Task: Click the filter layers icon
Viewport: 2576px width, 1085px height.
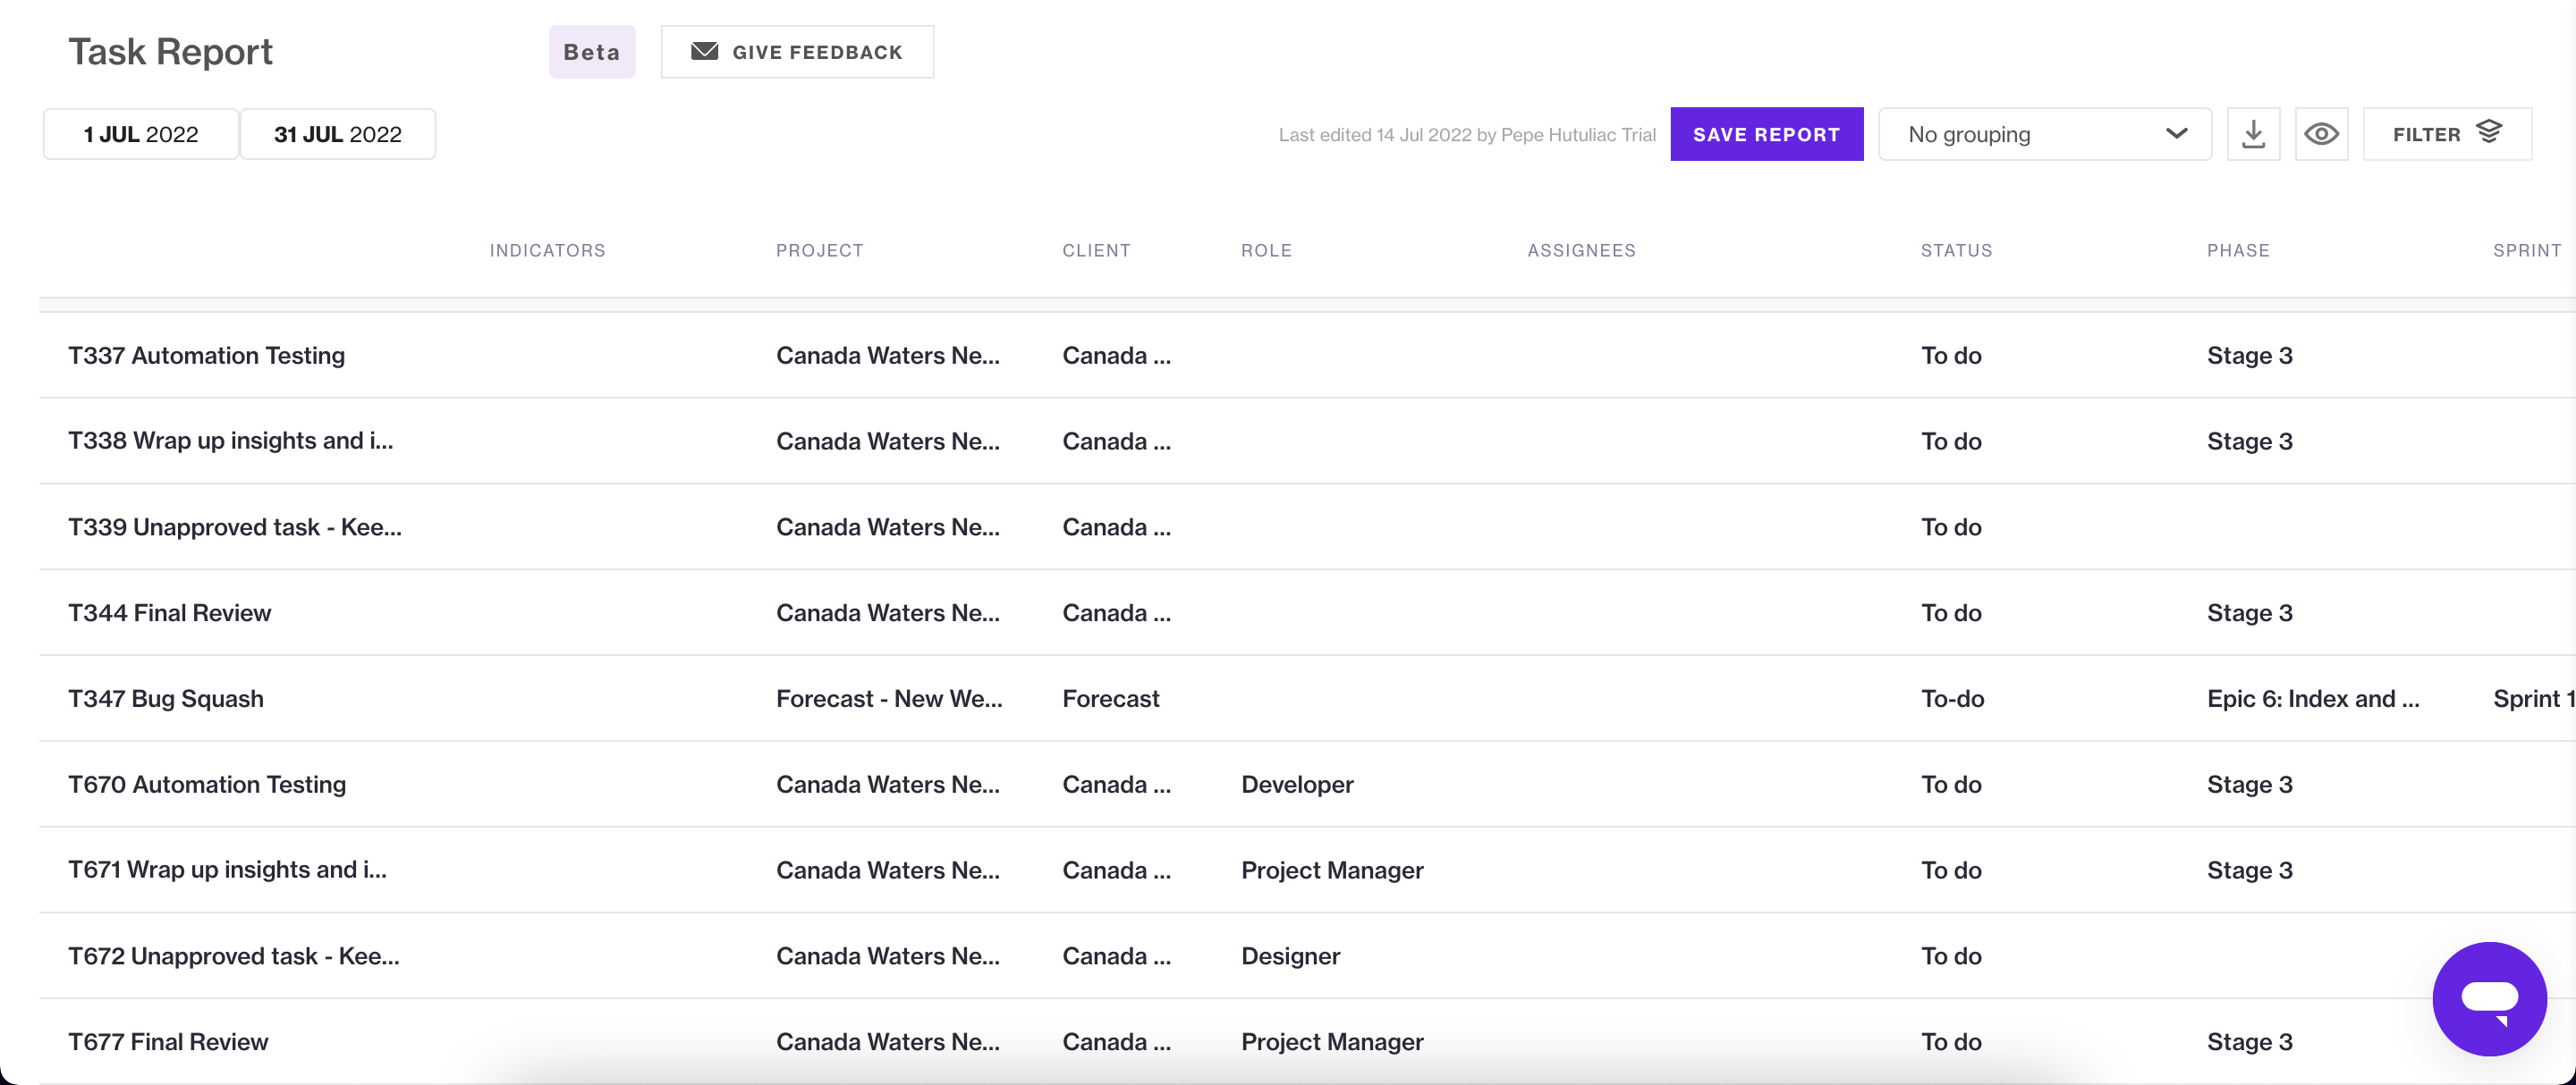Action: pyautogui.click(x=2489, y=132)
